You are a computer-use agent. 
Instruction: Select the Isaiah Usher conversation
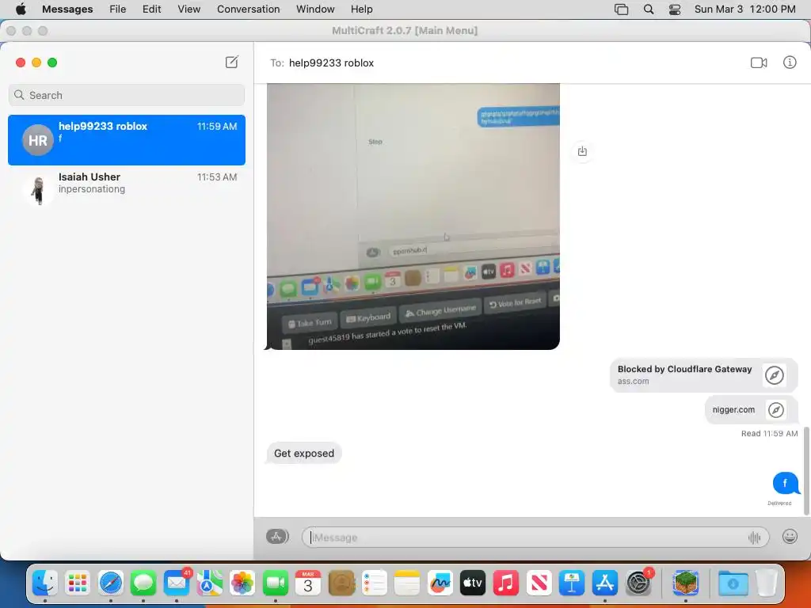[x=127, y=190]
